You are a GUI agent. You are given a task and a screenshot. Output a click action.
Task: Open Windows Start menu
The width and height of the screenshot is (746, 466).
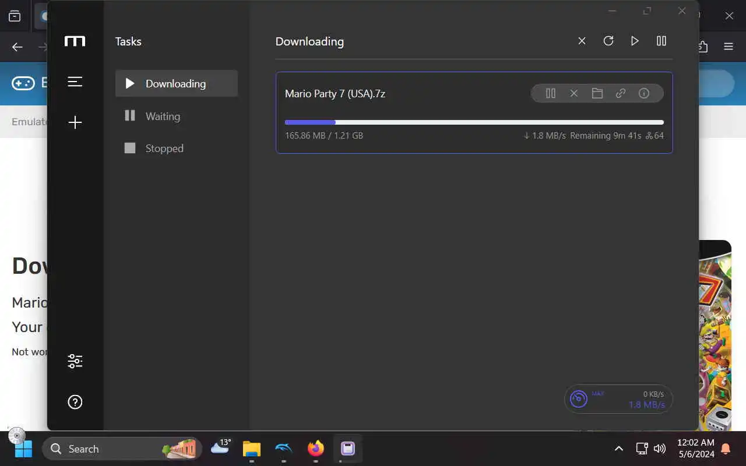(23, 449)
